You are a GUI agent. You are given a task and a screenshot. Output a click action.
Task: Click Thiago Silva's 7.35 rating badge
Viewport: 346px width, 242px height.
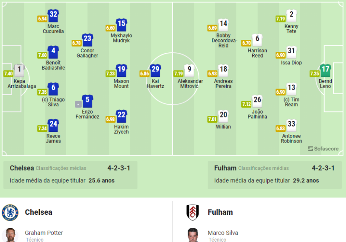[x=42, y=92]
